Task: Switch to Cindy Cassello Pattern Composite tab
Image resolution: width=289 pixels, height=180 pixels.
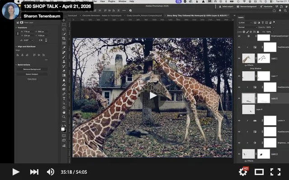Action: click(x=144, y=16)
